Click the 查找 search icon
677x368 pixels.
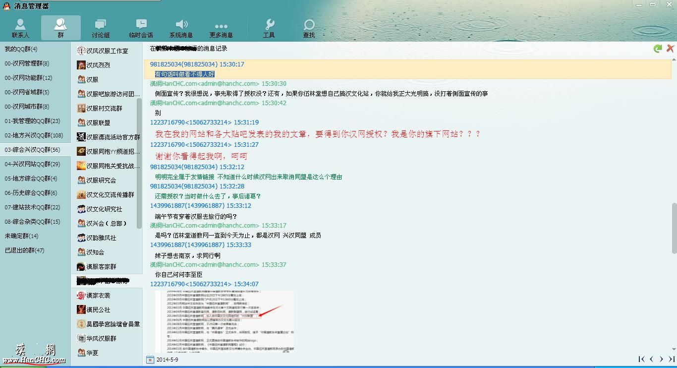[x=309, y=28]
